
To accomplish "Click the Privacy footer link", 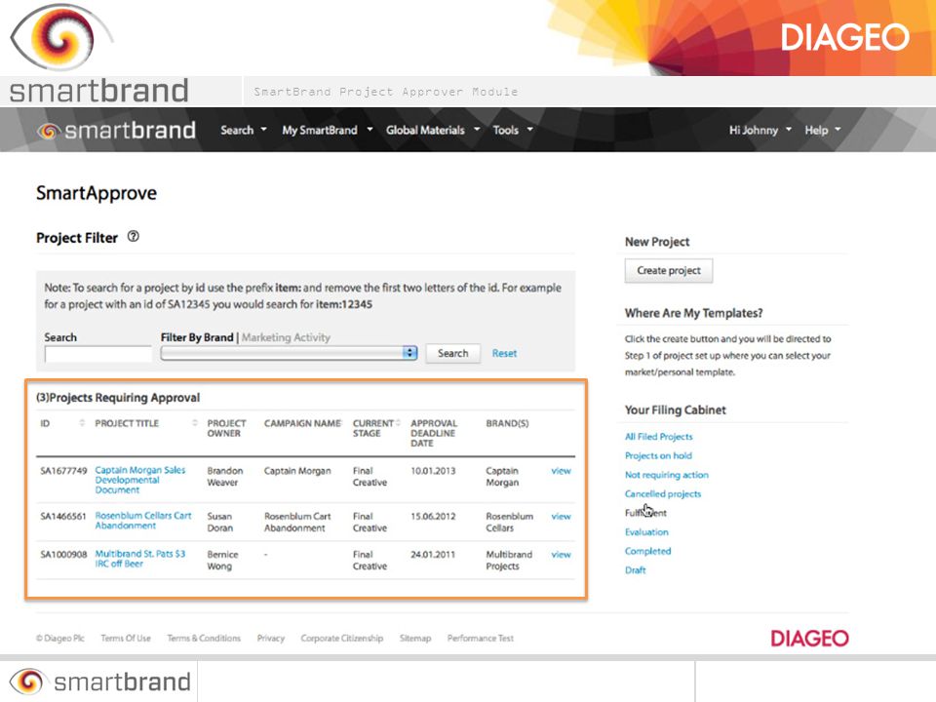I will coord(270,638).
